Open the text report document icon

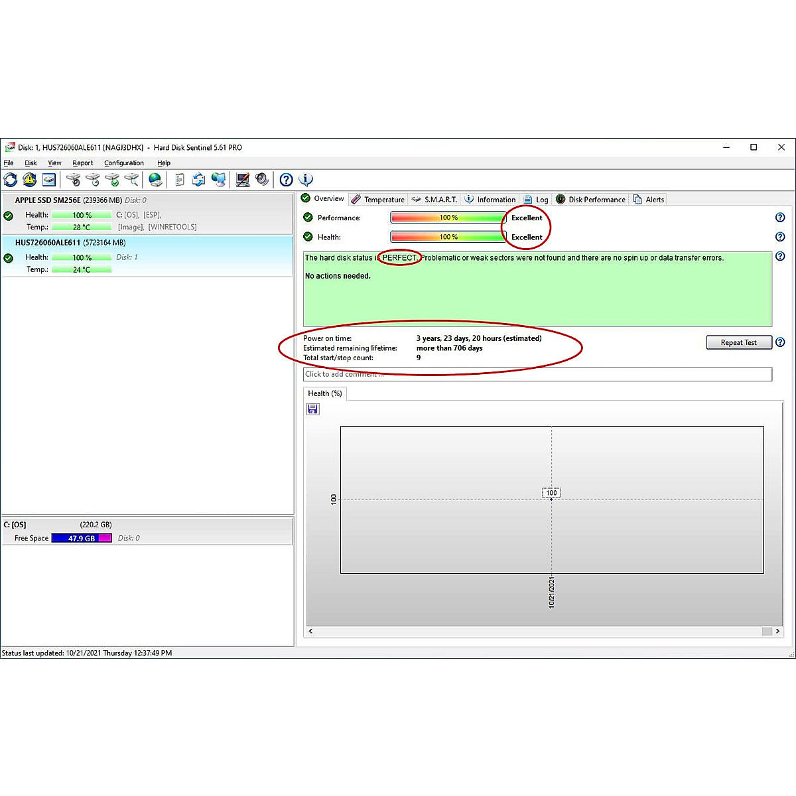(x=179, y=180)
